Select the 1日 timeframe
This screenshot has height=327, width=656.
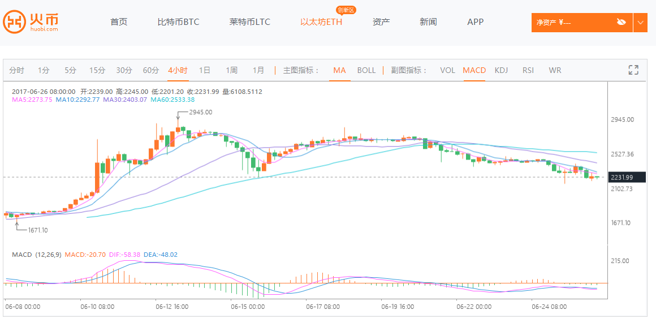(205, 71)
